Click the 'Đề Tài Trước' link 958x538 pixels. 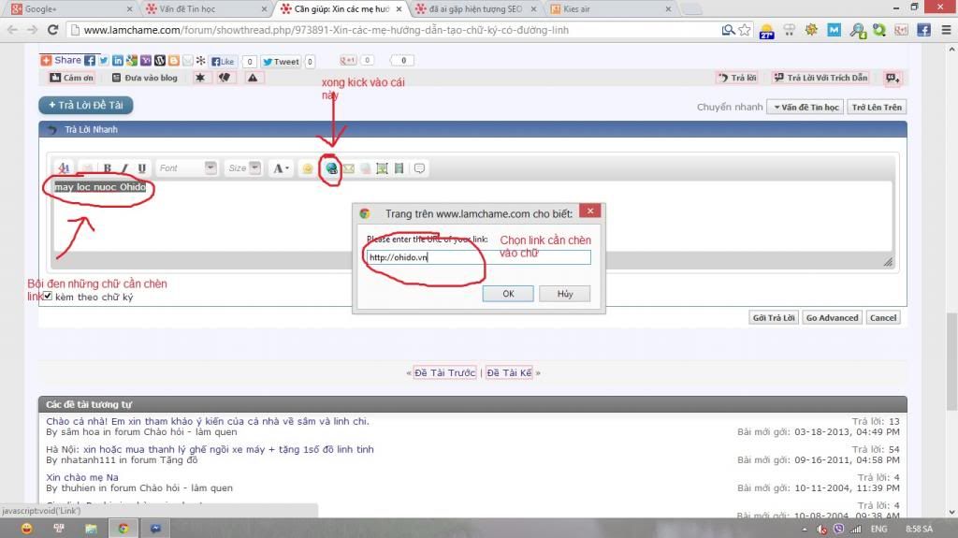pyautogui.click(x=445, y=372)
